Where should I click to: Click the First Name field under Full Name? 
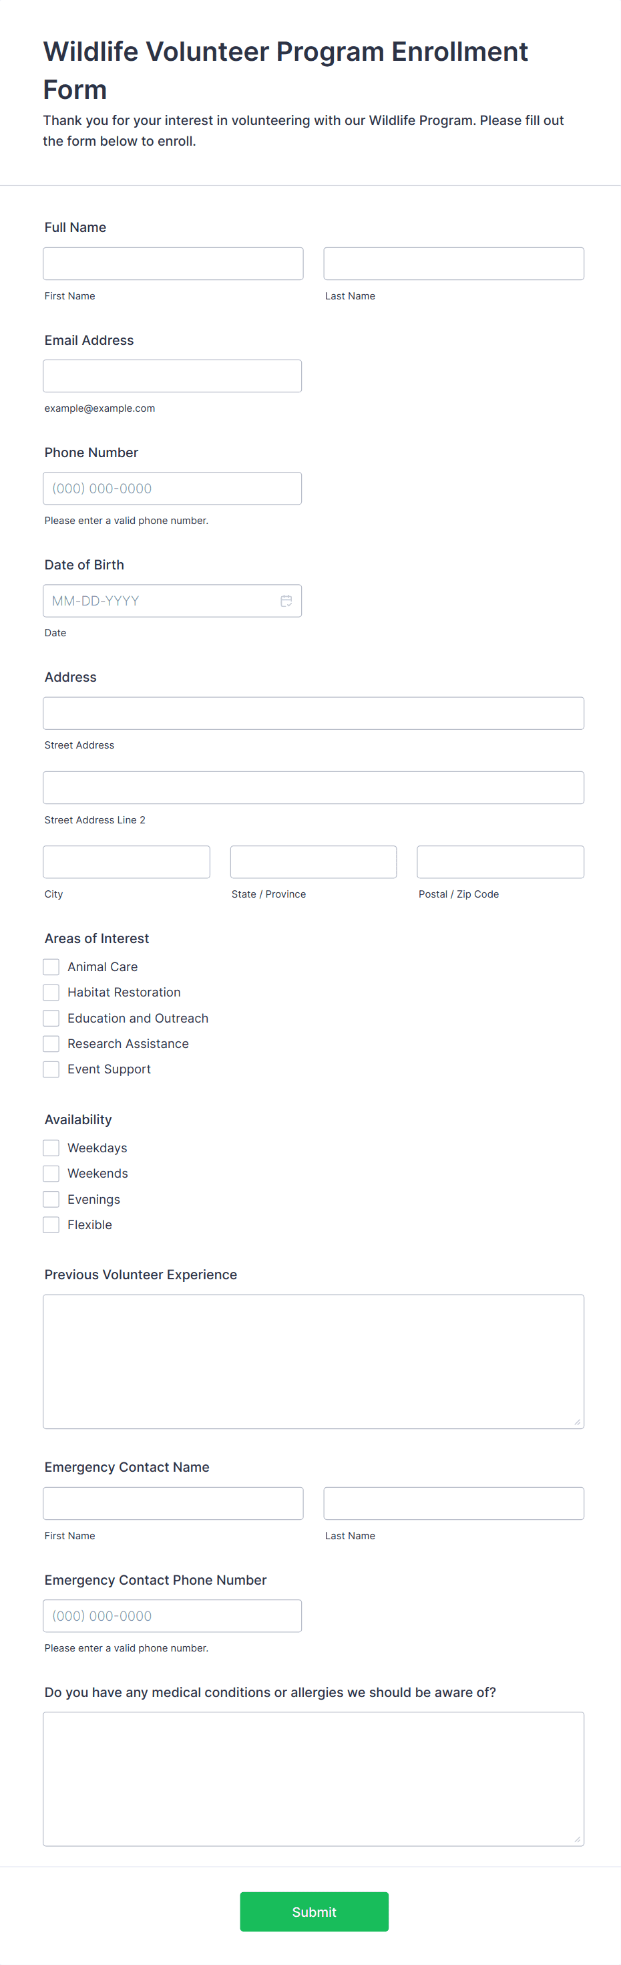172,263
